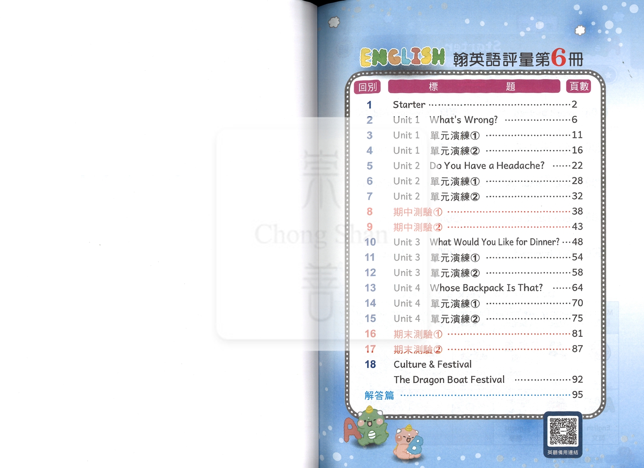644x468 pixels.
Task: Click row number 18
Action: coord(370,364)
